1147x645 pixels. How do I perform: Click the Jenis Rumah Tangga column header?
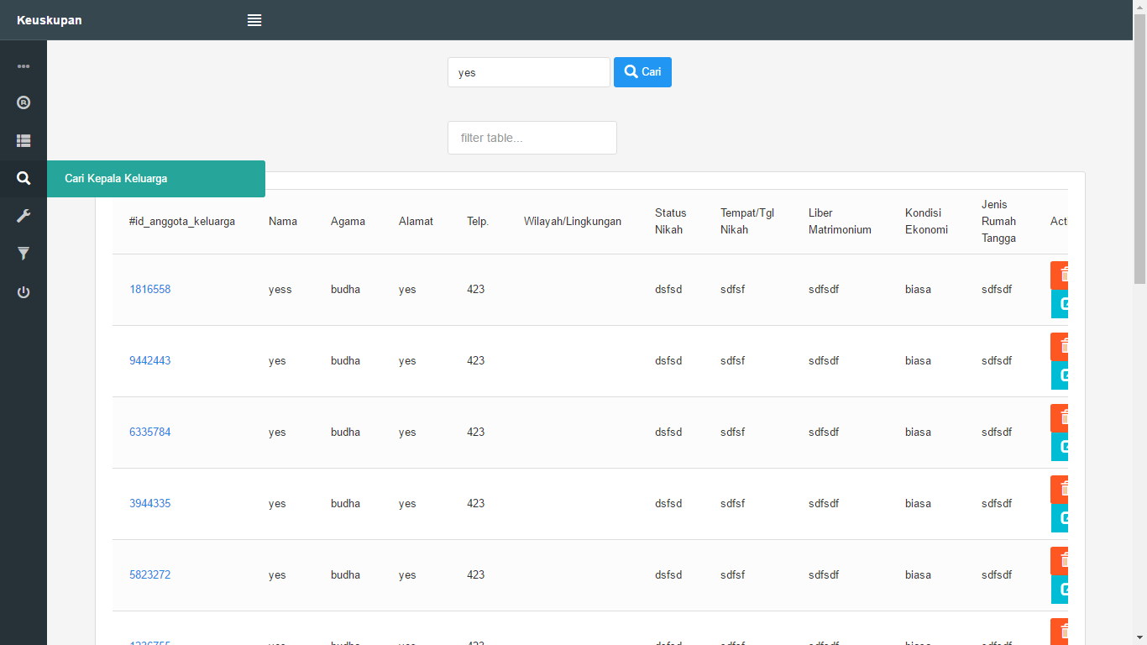point(998,222)
